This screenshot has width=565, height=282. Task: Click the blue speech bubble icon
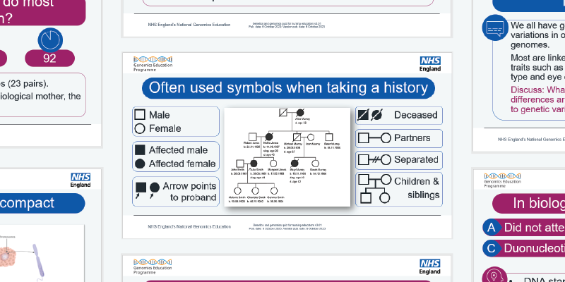pyautogui.click(x=495, y=27)
